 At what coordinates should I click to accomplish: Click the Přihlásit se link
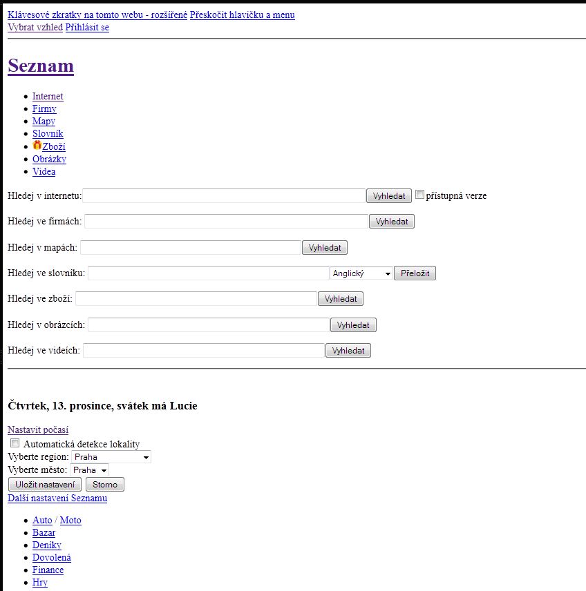(87, 27)
